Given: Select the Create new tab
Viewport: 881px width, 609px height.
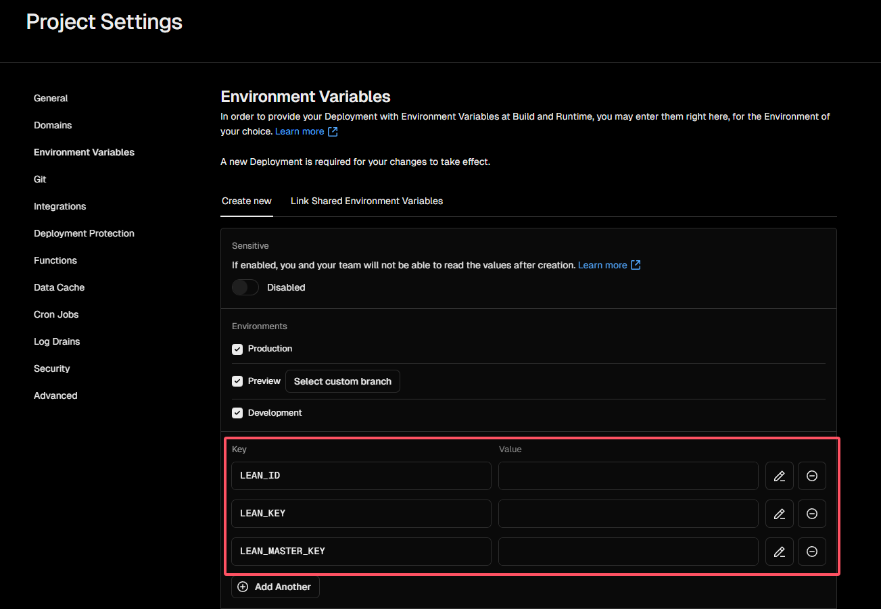Looking at the screenshot, I should point(247,201).
